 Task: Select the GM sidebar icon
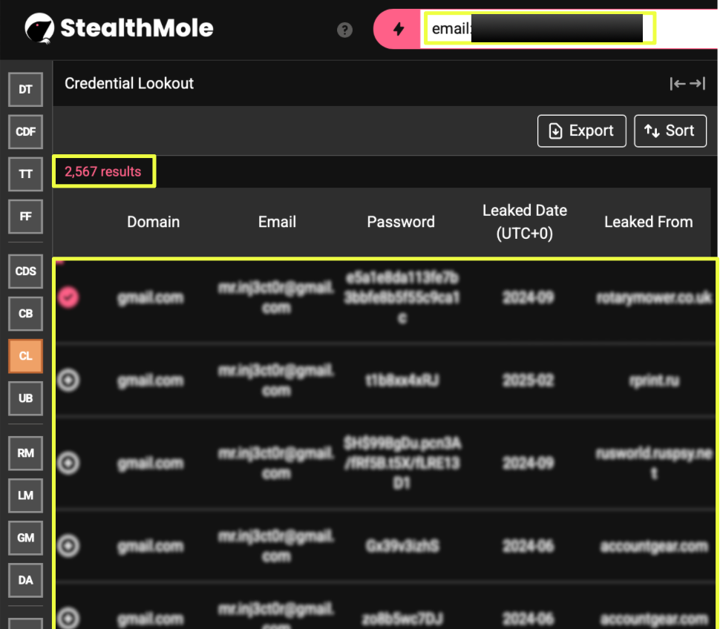point(26,538)
